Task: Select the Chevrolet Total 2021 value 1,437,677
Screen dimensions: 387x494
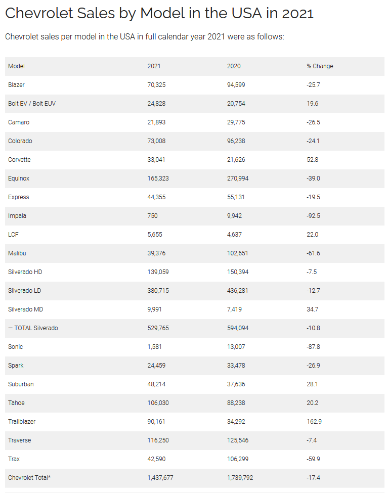Action: tap(160, 478)
